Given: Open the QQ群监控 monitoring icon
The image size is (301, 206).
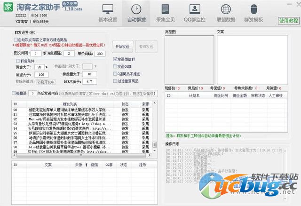Looking at the screenshot, I should (194, 9).
